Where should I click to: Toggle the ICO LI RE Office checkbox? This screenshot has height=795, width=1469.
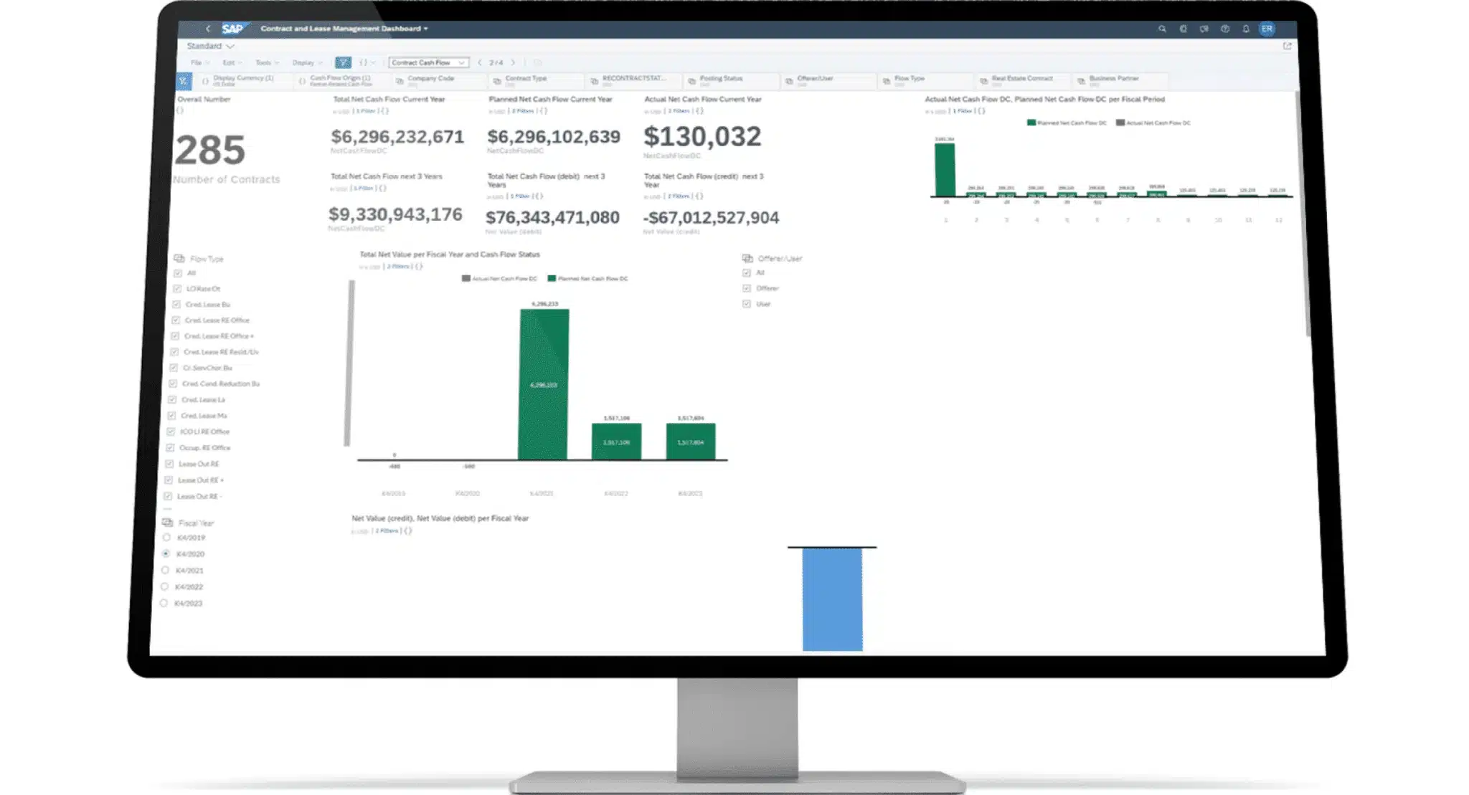click(171, 432)
